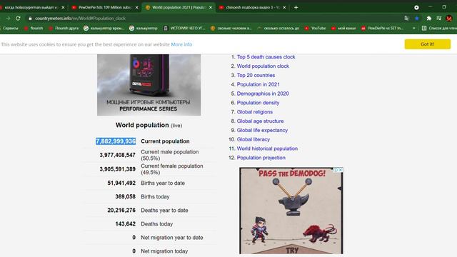Open the More info cookie link
Viewport: 457px width, 257px height.
pyautogui.click(x=181, y=44)
